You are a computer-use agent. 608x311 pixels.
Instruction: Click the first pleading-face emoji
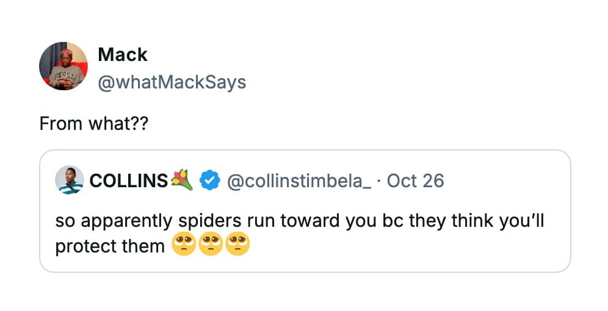click(x=184, y=245)
